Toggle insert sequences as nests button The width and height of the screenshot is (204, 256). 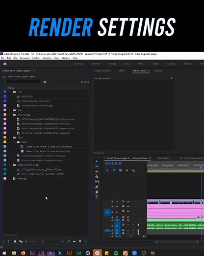107,170
